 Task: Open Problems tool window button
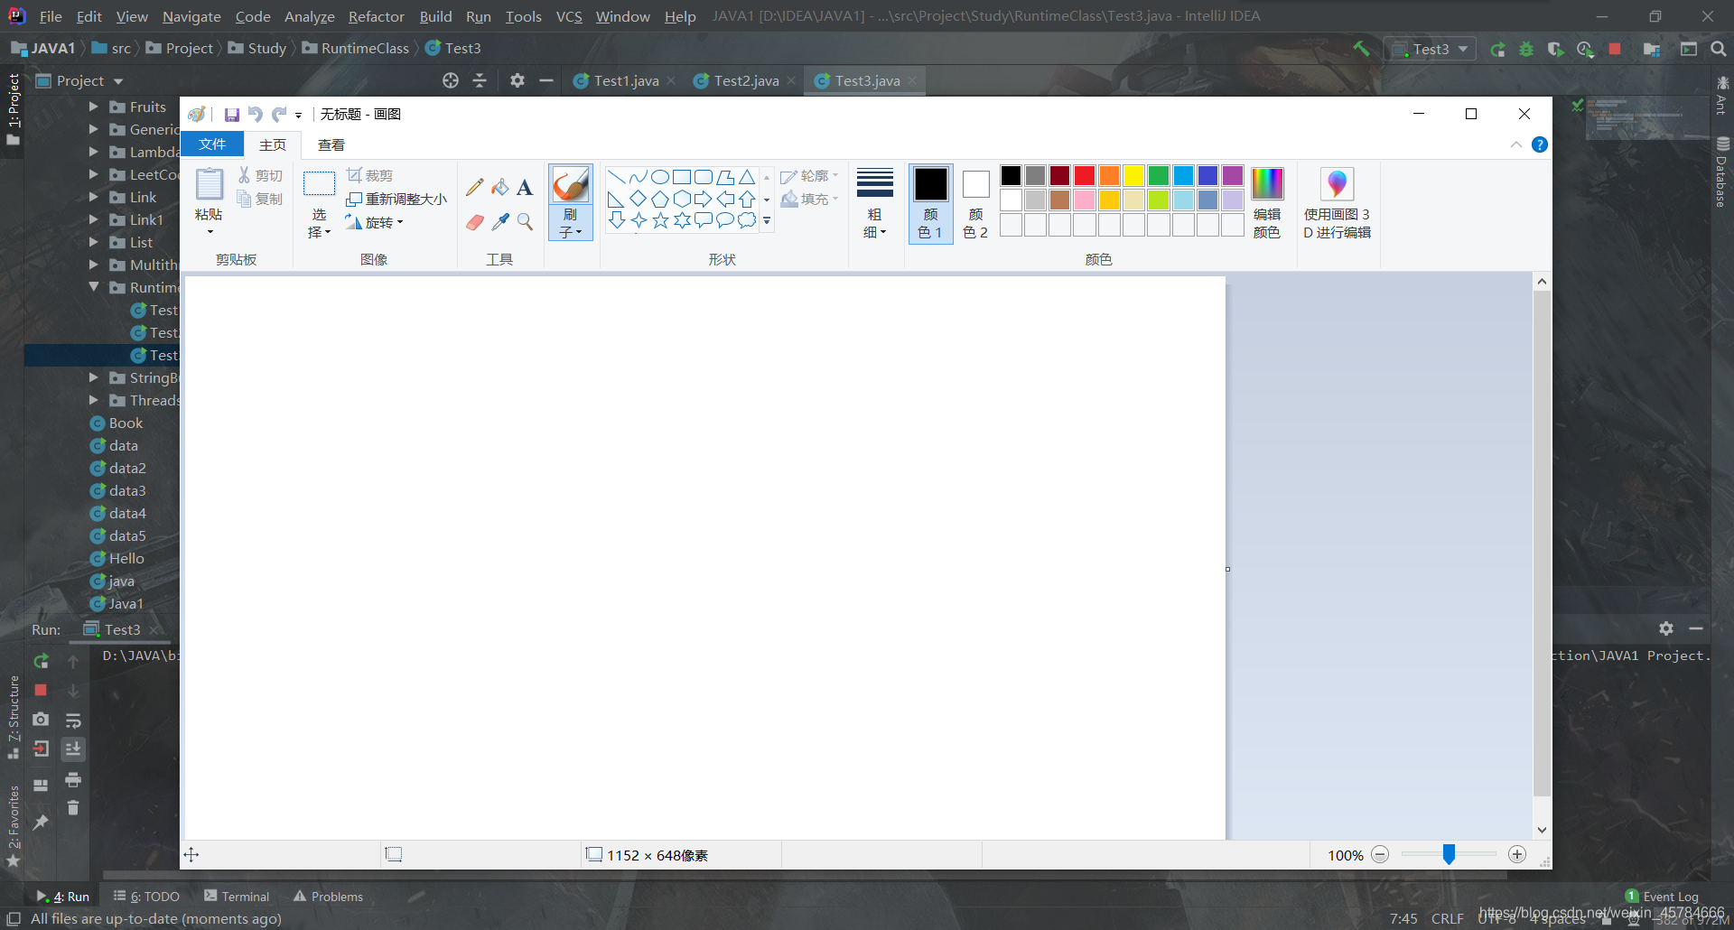328,896
